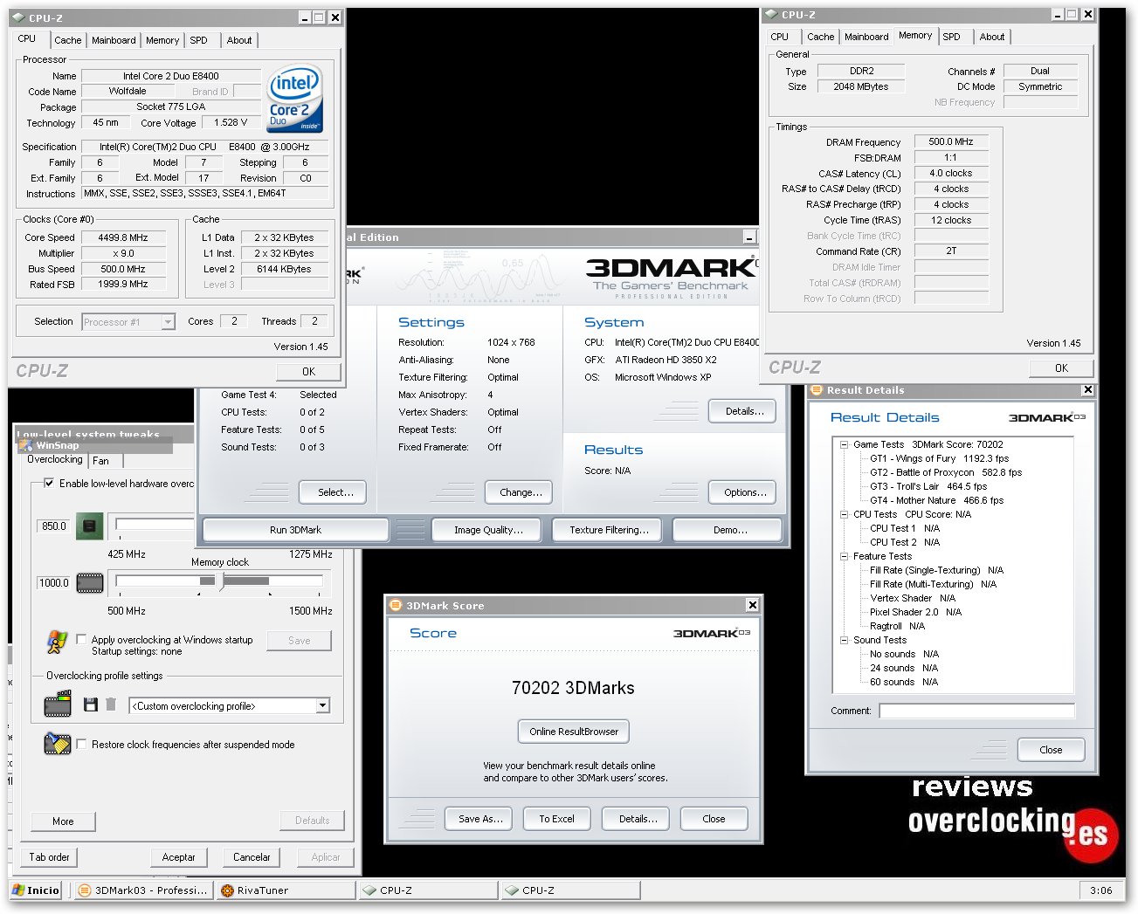1138x914 pixels.
Task: Open first CPU-Z taskbar item
Action: pyautogui.click(x=427, y=890)
